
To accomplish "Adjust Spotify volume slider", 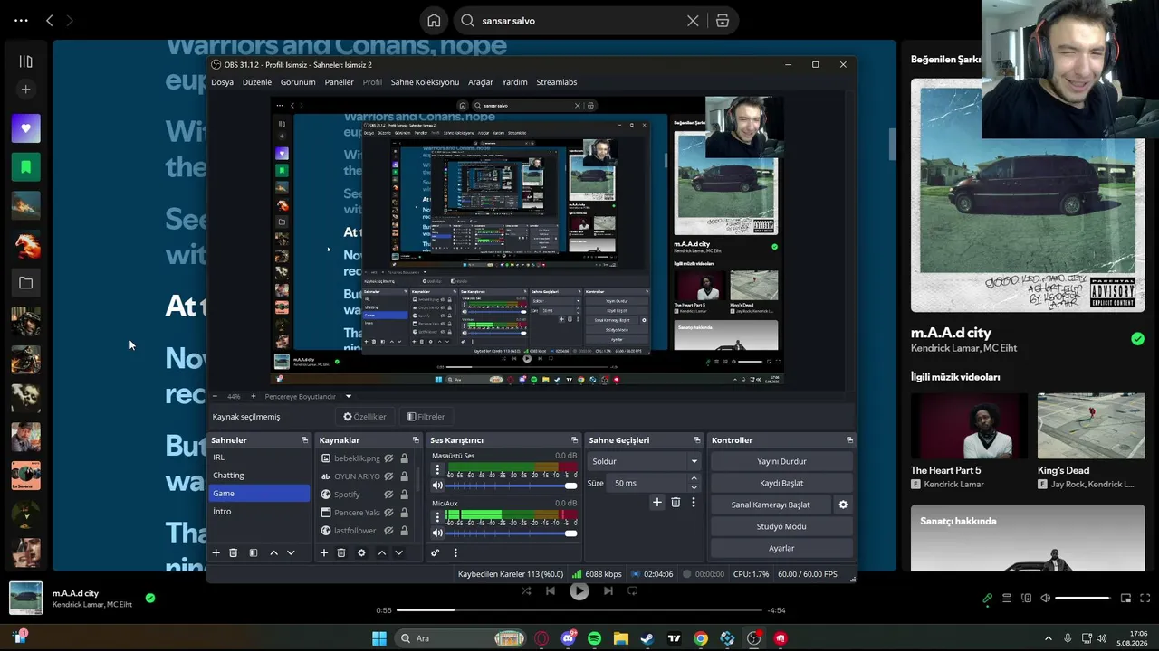I will pos(1083,598).
